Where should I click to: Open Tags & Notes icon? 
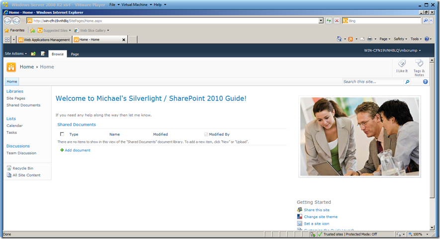(x=419, y=63)
